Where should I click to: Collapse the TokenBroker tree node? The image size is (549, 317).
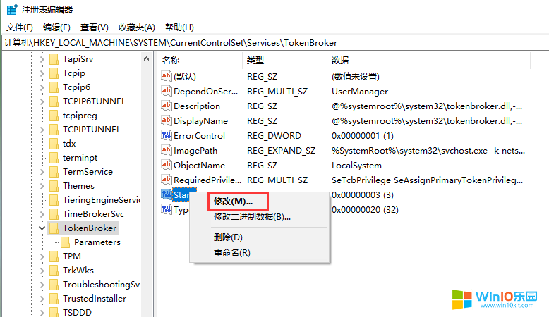[42, 228]
